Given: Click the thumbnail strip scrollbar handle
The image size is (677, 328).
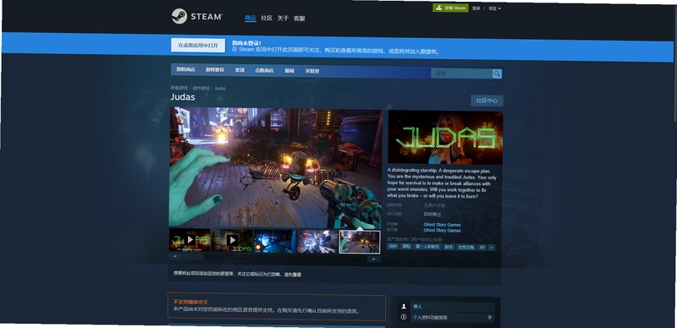Looking at the screenshot, I should click(x=192, y=256).
